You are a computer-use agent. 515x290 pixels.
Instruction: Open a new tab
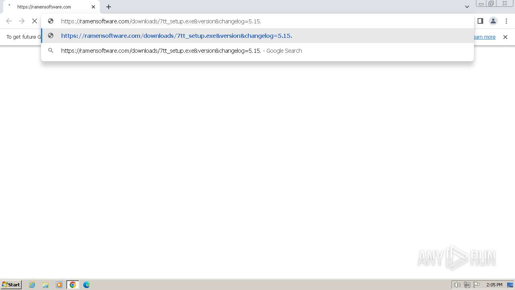(x=109, y=7)
